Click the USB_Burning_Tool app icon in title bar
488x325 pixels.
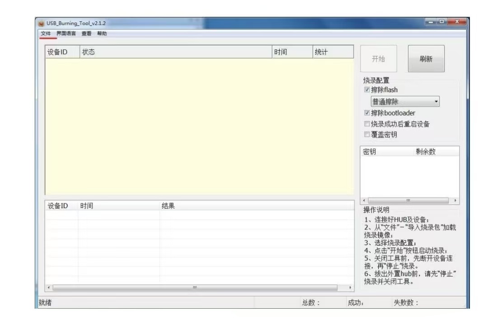point(41,23)
